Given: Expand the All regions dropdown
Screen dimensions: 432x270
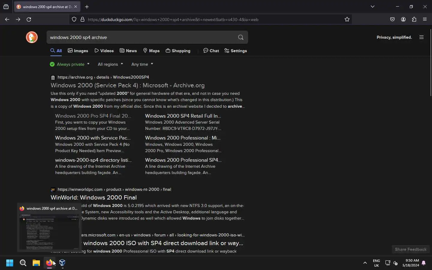Looking at the screenshot, I should [110, 64].
